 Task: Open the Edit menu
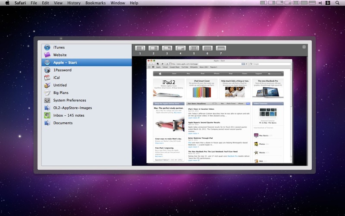coord(46,3)
